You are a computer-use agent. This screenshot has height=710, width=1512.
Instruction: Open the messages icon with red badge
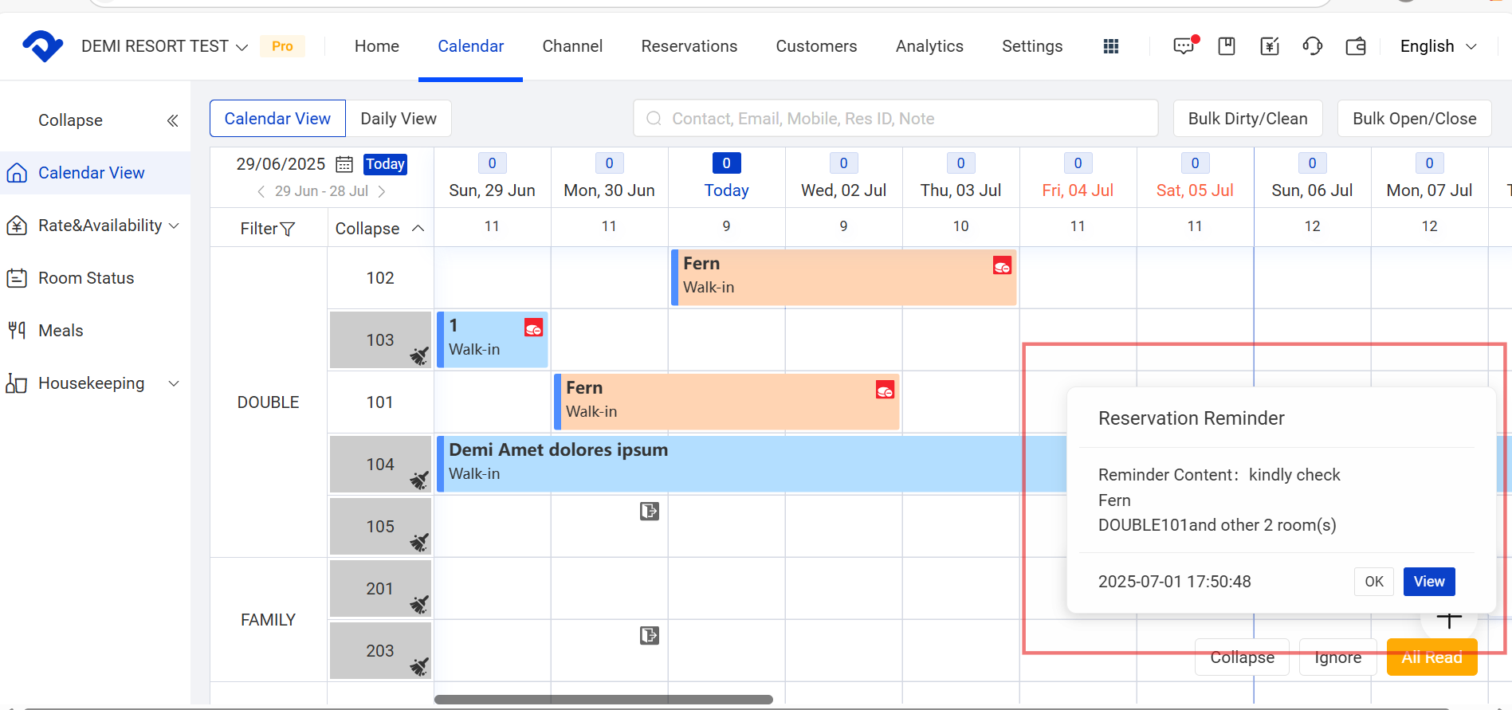click(1184, 46)
